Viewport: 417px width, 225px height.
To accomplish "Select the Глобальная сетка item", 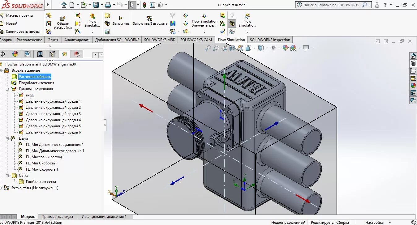I will coord(41,182).
